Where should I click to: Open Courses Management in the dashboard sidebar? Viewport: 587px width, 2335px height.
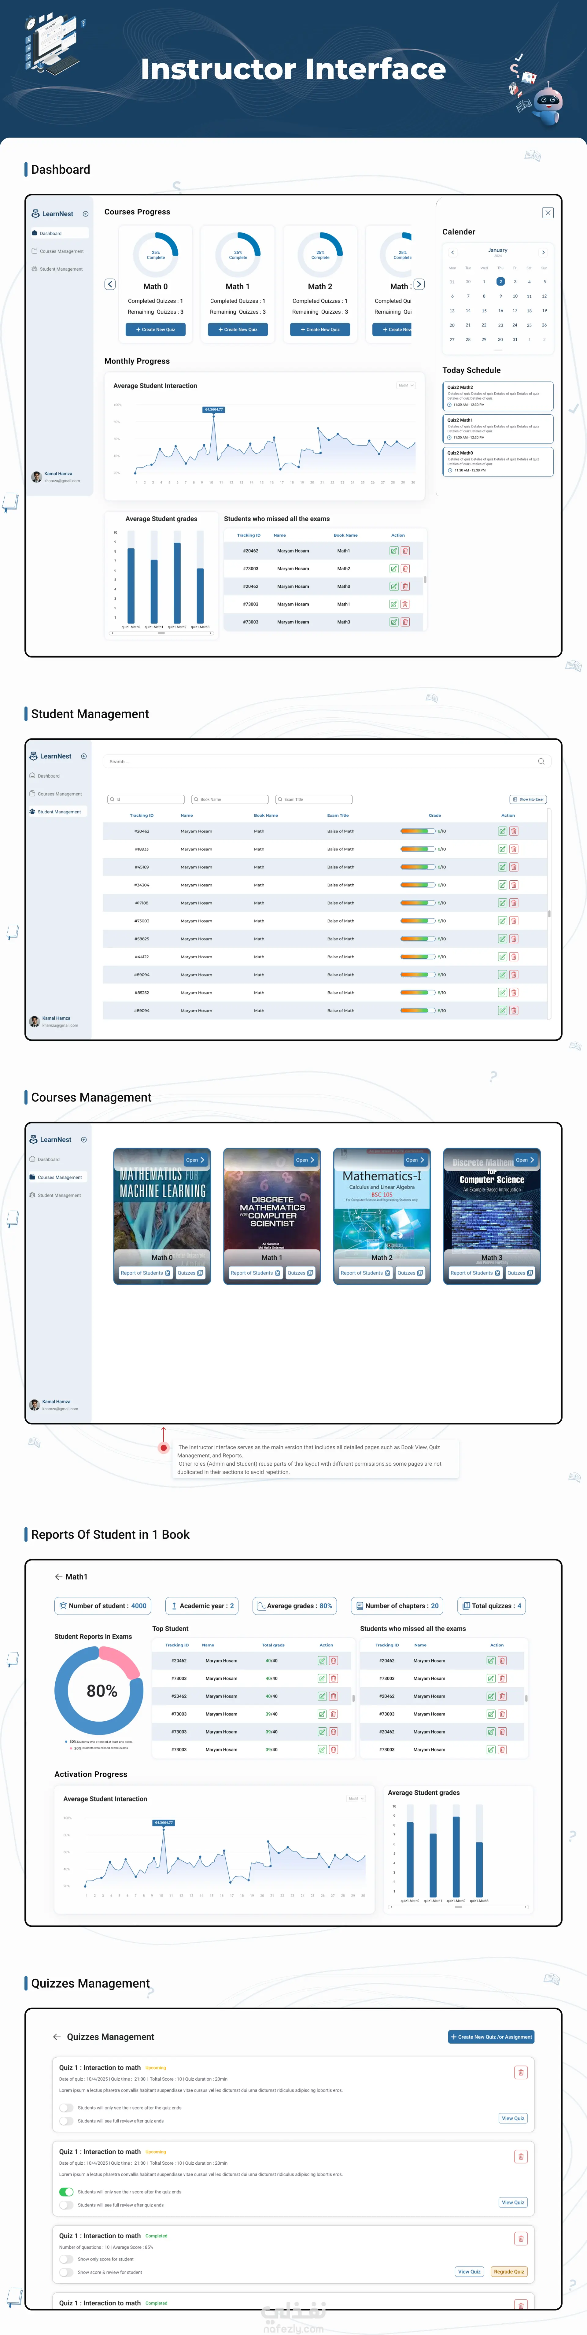[61, 251]
